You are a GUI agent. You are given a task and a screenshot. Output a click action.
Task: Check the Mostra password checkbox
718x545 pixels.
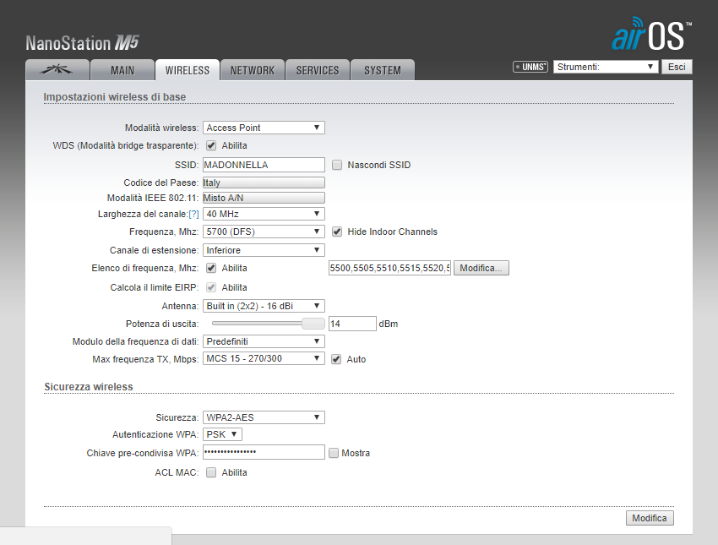click(x=334, y=453)
